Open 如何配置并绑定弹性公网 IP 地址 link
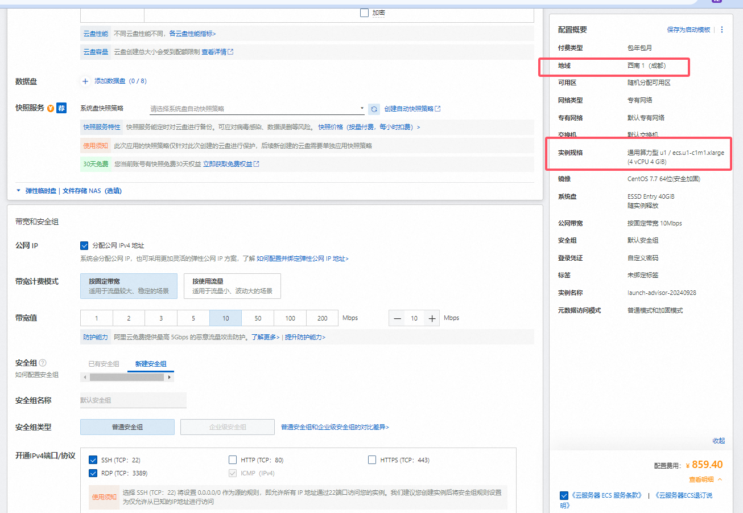This screenshot has height=513, width=743. tap(302, 258)
